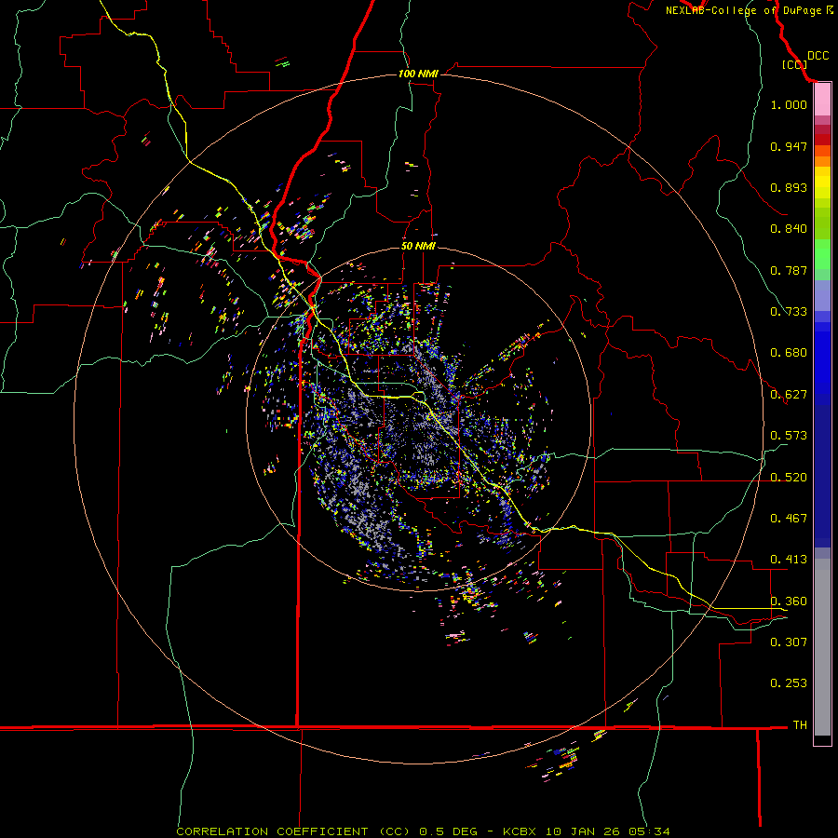Click the 0.680 legend value
Image resolution: width=838 pixels, height=838 pixels.
point(789,353)
